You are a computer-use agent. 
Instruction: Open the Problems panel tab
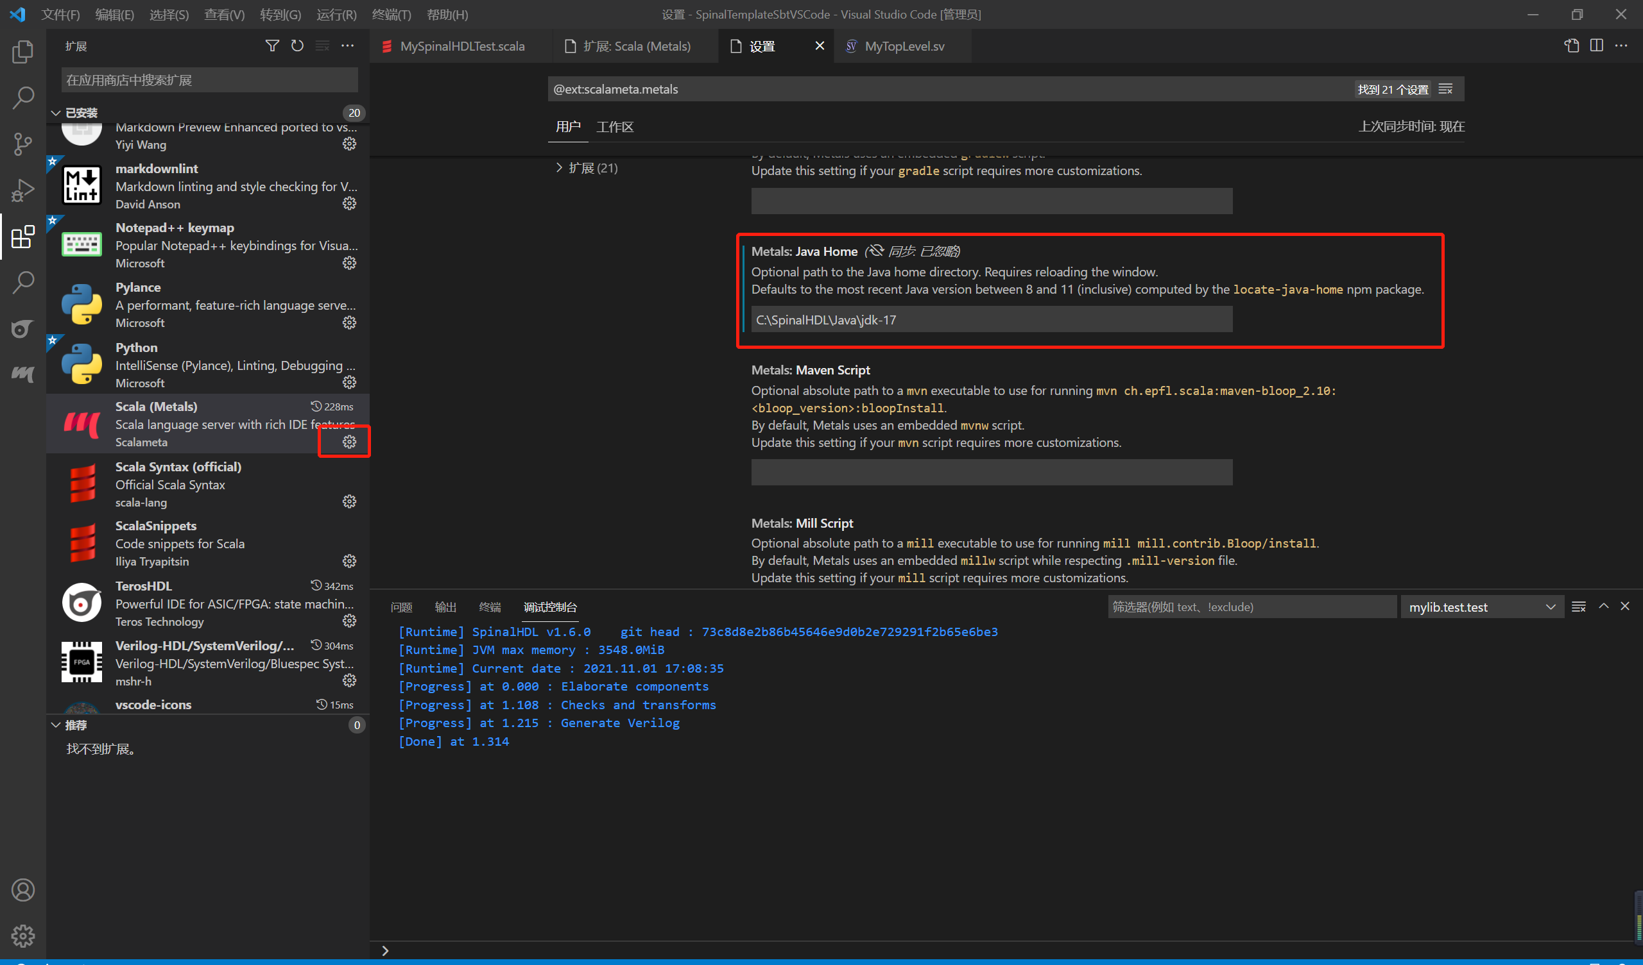pyautogui.click(x=401, y=607)
